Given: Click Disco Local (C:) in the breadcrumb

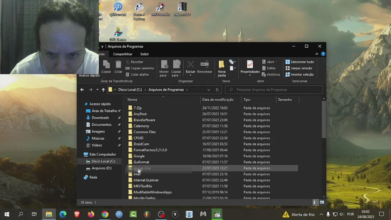Looking at the screenshot, I should [x=130, y=90].
